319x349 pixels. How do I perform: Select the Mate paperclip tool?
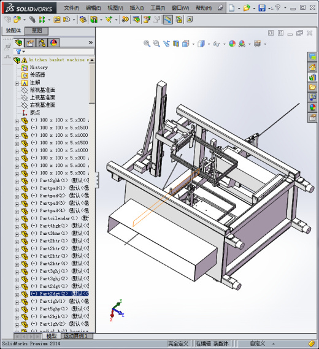(32, 20)
